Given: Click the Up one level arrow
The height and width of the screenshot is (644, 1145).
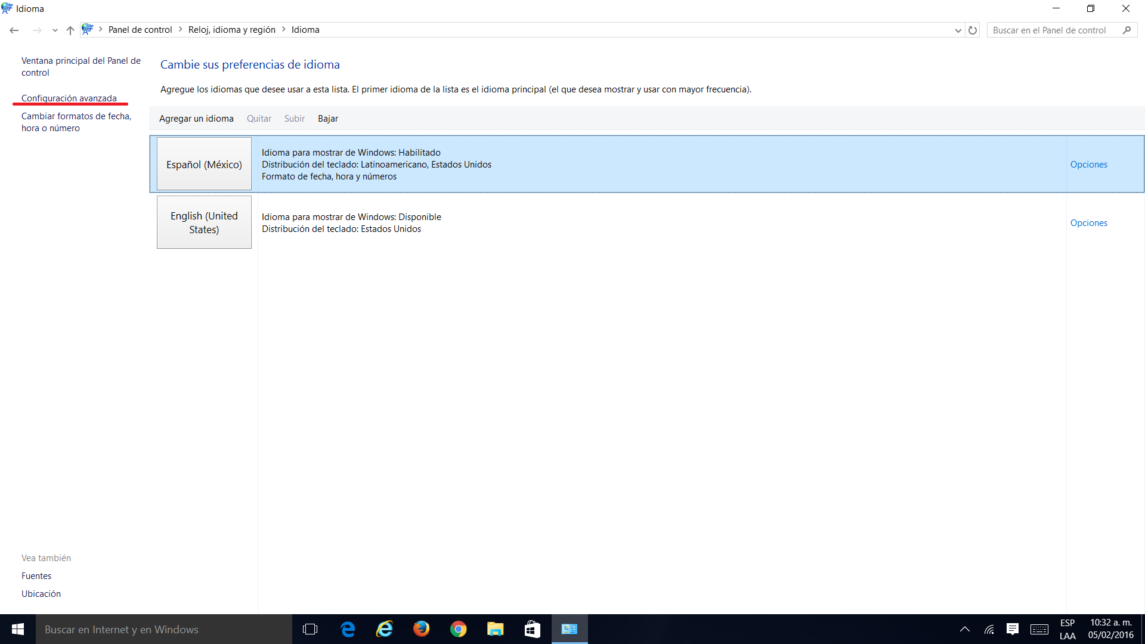Looking at the screenshot, I should tap(70, 30).
